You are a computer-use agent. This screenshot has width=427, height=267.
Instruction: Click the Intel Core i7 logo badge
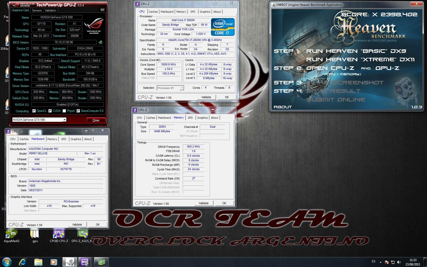222,27
